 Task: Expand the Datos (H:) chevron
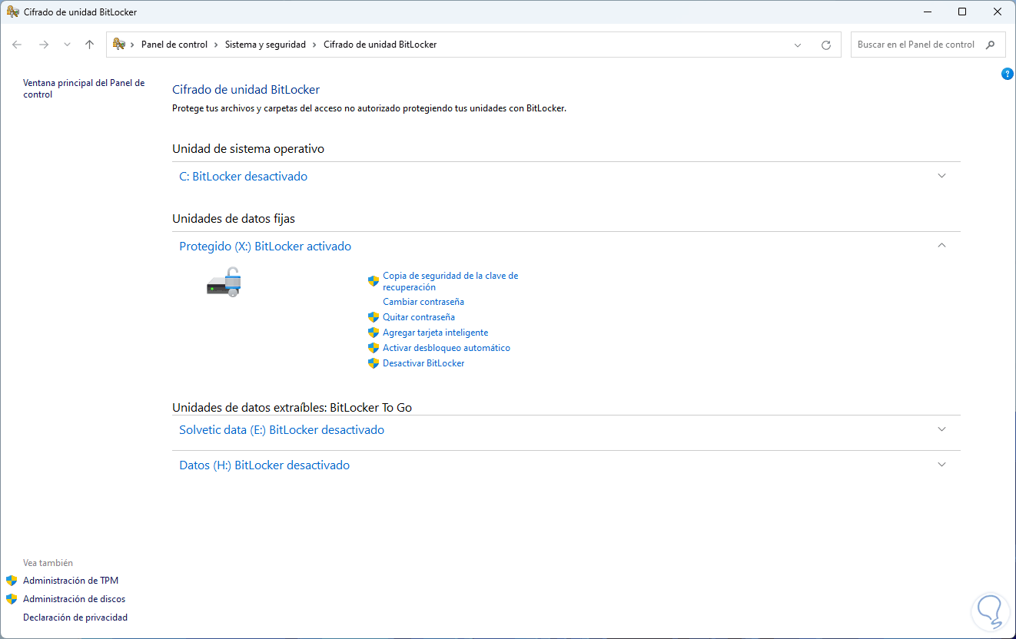[x=942, y=464]
